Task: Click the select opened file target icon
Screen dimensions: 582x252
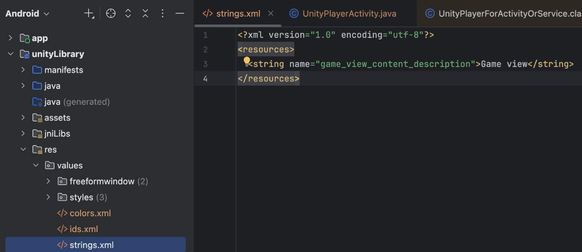Action: click(x=111, y=14)
